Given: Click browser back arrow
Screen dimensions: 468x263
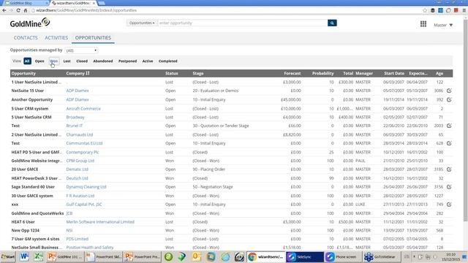Looking at the screenshot, I should pyautogui.click(x=4, y=10).
